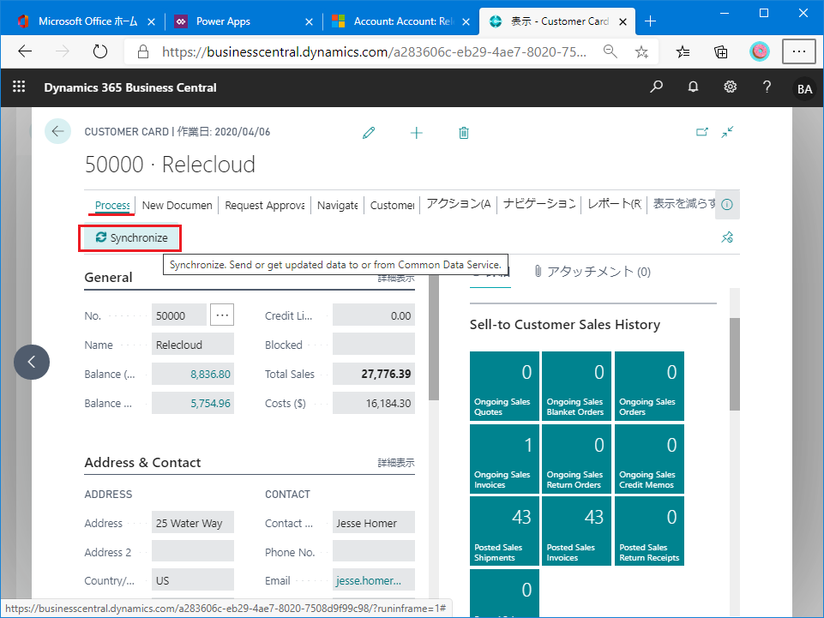View site information via the lock icon
The image size is (824, 618).
tap(143, 51)
